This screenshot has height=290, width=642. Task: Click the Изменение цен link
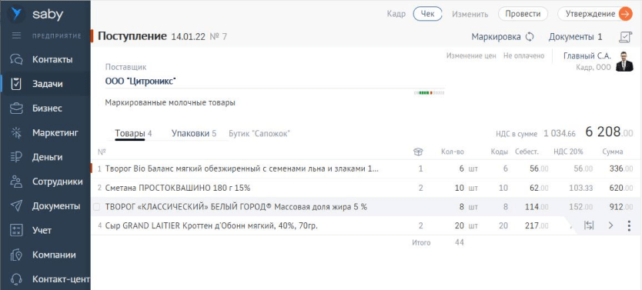click(471, 55)
